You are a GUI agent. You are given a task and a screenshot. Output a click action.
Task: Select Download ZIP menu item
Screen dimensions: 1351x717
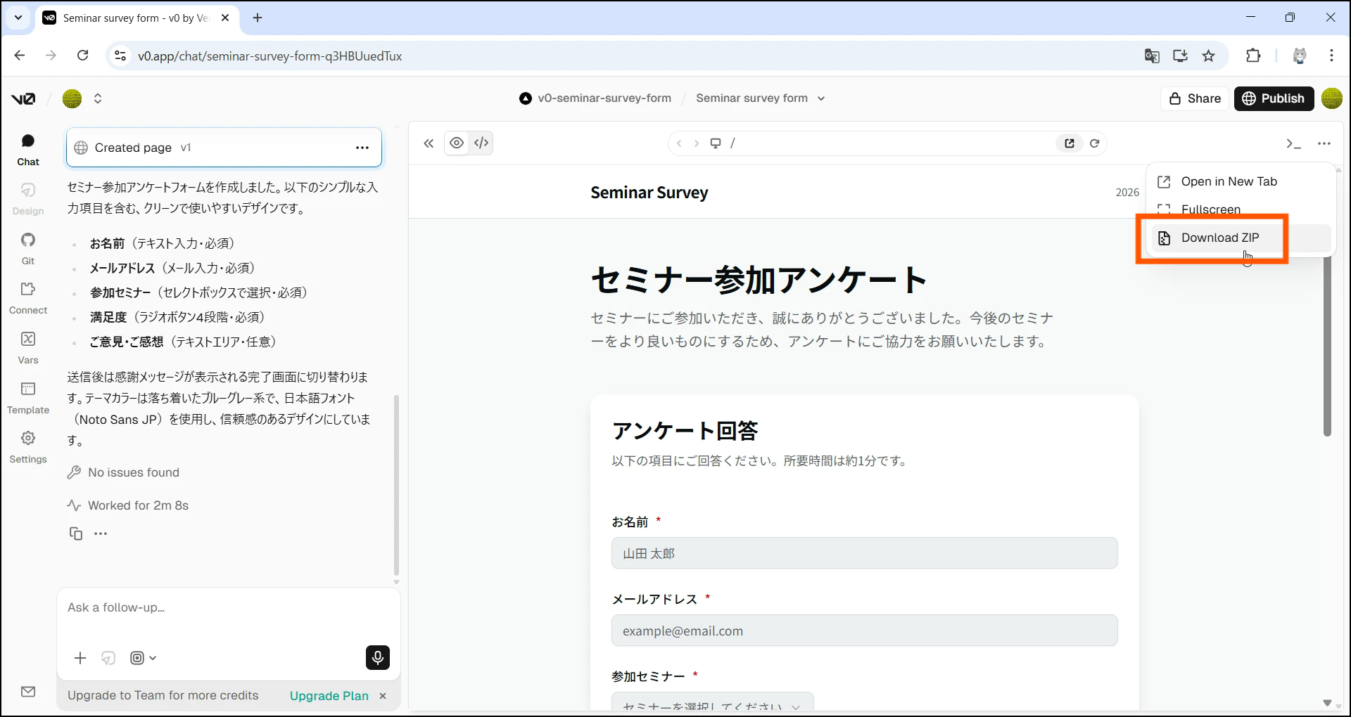(1241, 238)
